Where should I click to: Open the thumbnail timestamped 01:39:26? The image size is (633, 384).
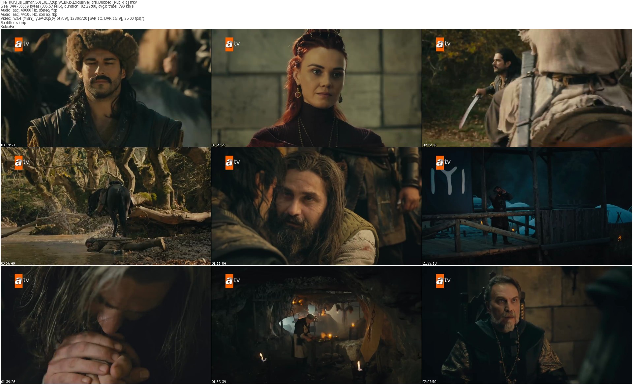tap(106, 325)
